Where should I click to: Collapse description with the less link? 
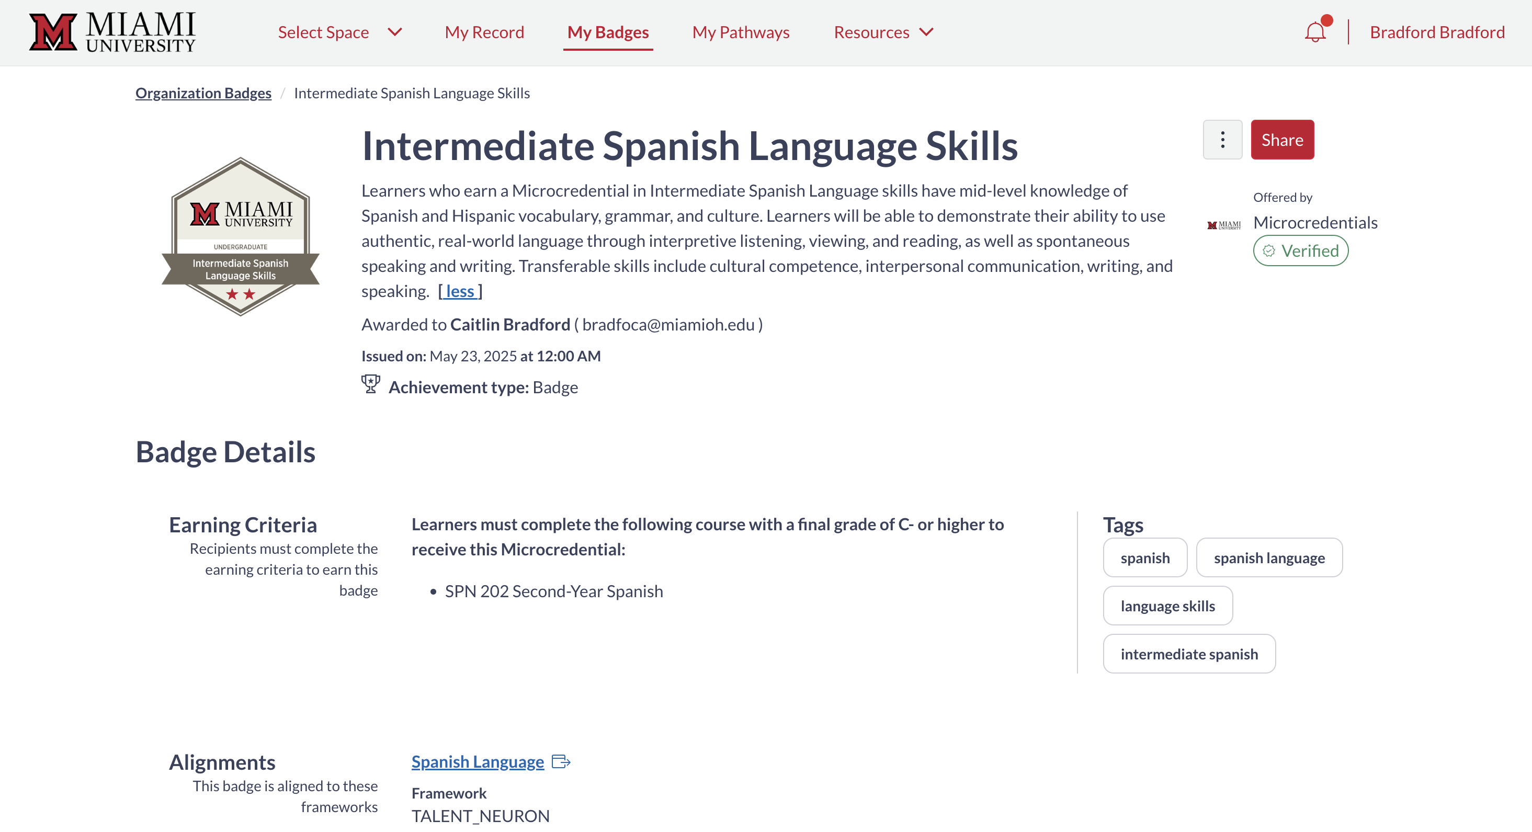460,291
